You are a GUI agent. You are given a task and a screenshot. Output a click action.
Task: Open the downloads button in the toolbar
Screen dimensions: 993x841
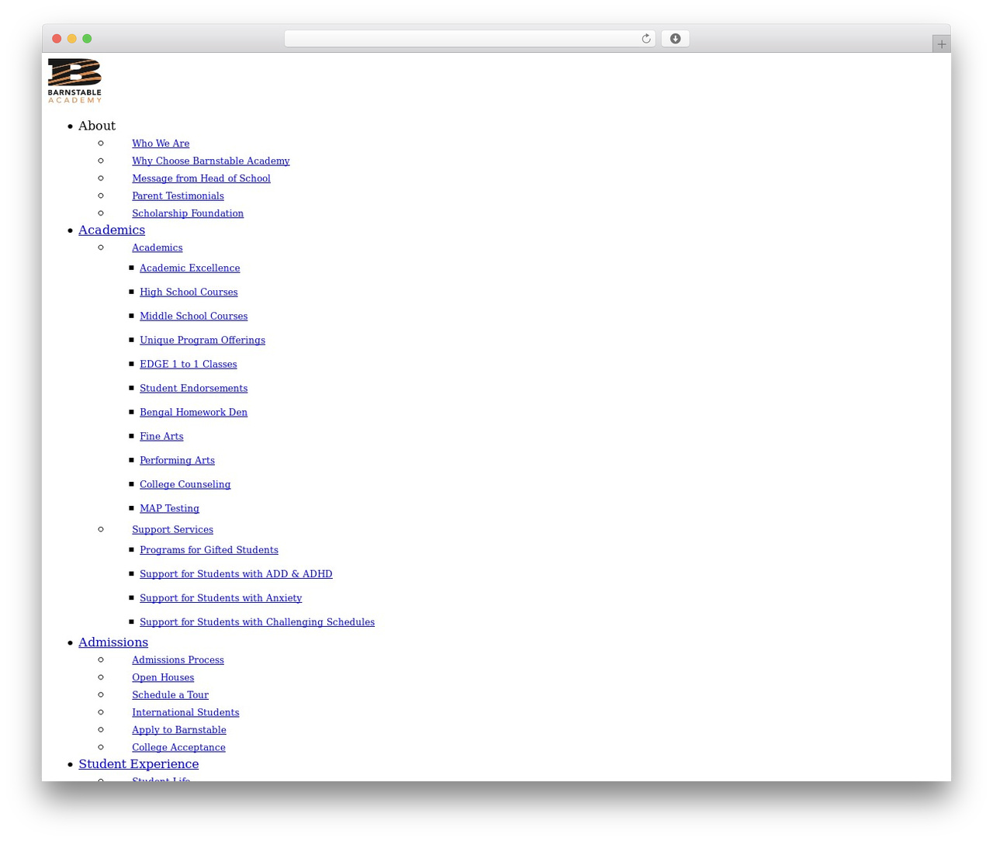[675, 39]
